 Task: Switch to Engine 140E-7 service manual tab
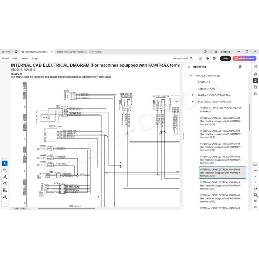tap(71, 52)
